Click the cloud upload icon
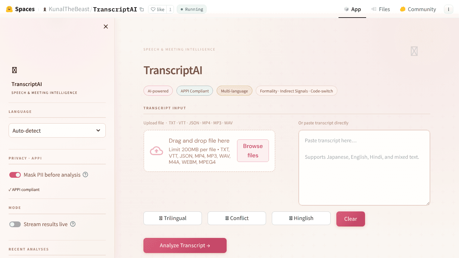The height and width of the screenshot is (258, 459). [x=156, y=151]
